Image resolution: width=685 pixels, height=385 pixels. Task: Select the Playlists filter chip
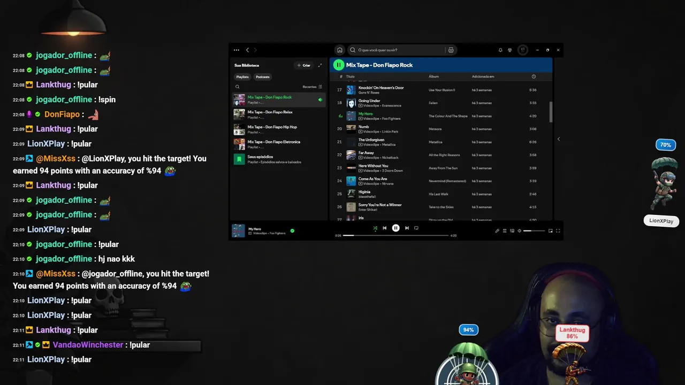(x=242, y=77)
